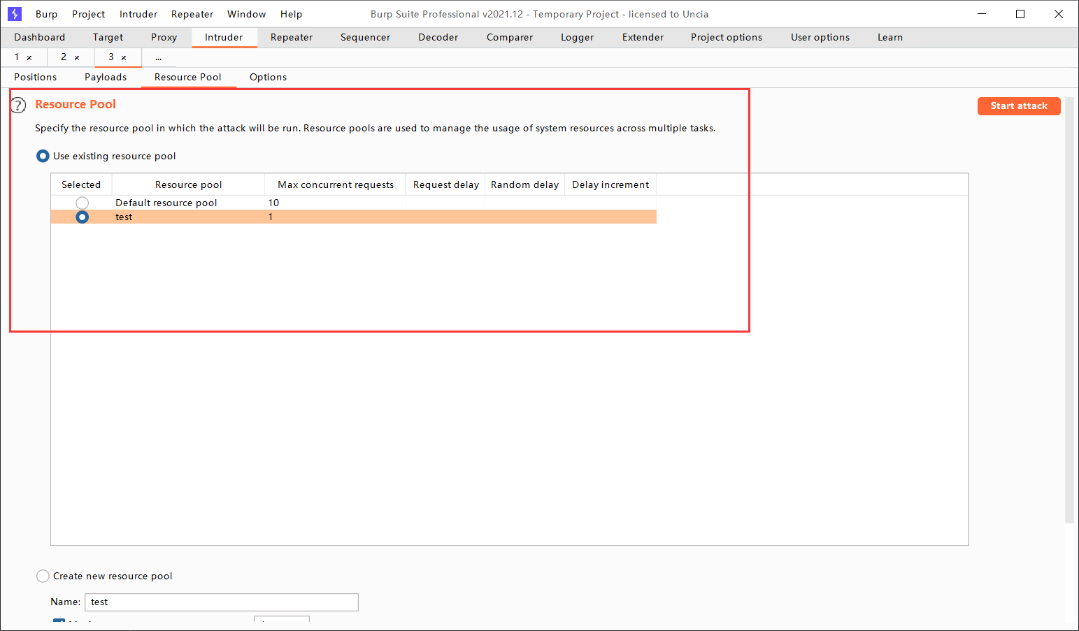Click the max concurrent value '10'
Screen dimensions: 1079x631
point(273,203)
